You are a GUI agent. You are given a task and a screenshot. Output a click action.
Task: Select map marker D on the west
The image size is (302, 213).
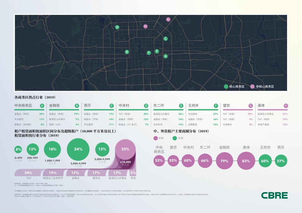point(117,28)
